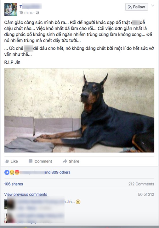The width and height of the screenshot is (159, 228).
Task: Click the second commenter's avatar
Action: click(x=9, y=218)
